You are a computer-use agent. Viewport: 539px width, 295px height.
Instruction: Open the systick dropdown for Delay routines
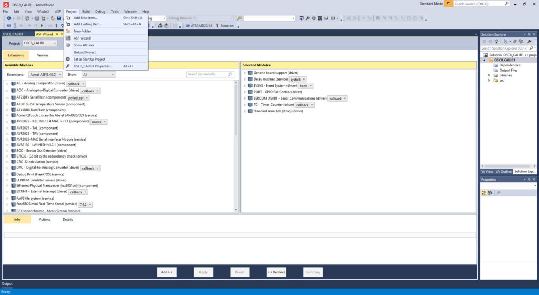coord(298,80)
